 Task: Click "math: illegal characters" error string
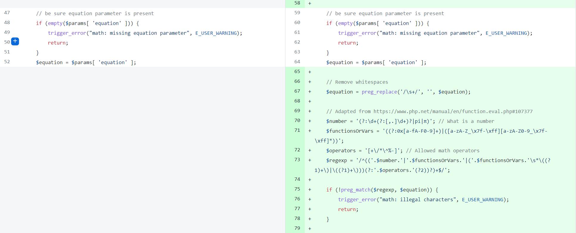coord(417,200)
